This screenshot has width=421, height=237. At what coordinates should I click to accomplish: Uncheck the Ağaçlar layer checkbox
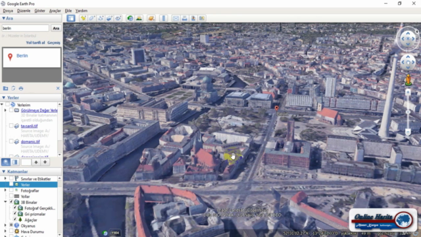tap(15, 219)
